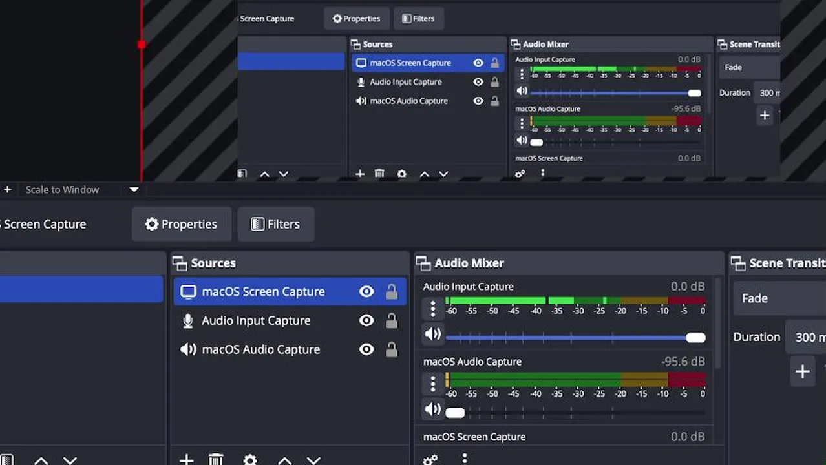Adjust Audio Input Capture volume slider
Viewport: 826px width, 465px height.
click(x=575, y=338)
